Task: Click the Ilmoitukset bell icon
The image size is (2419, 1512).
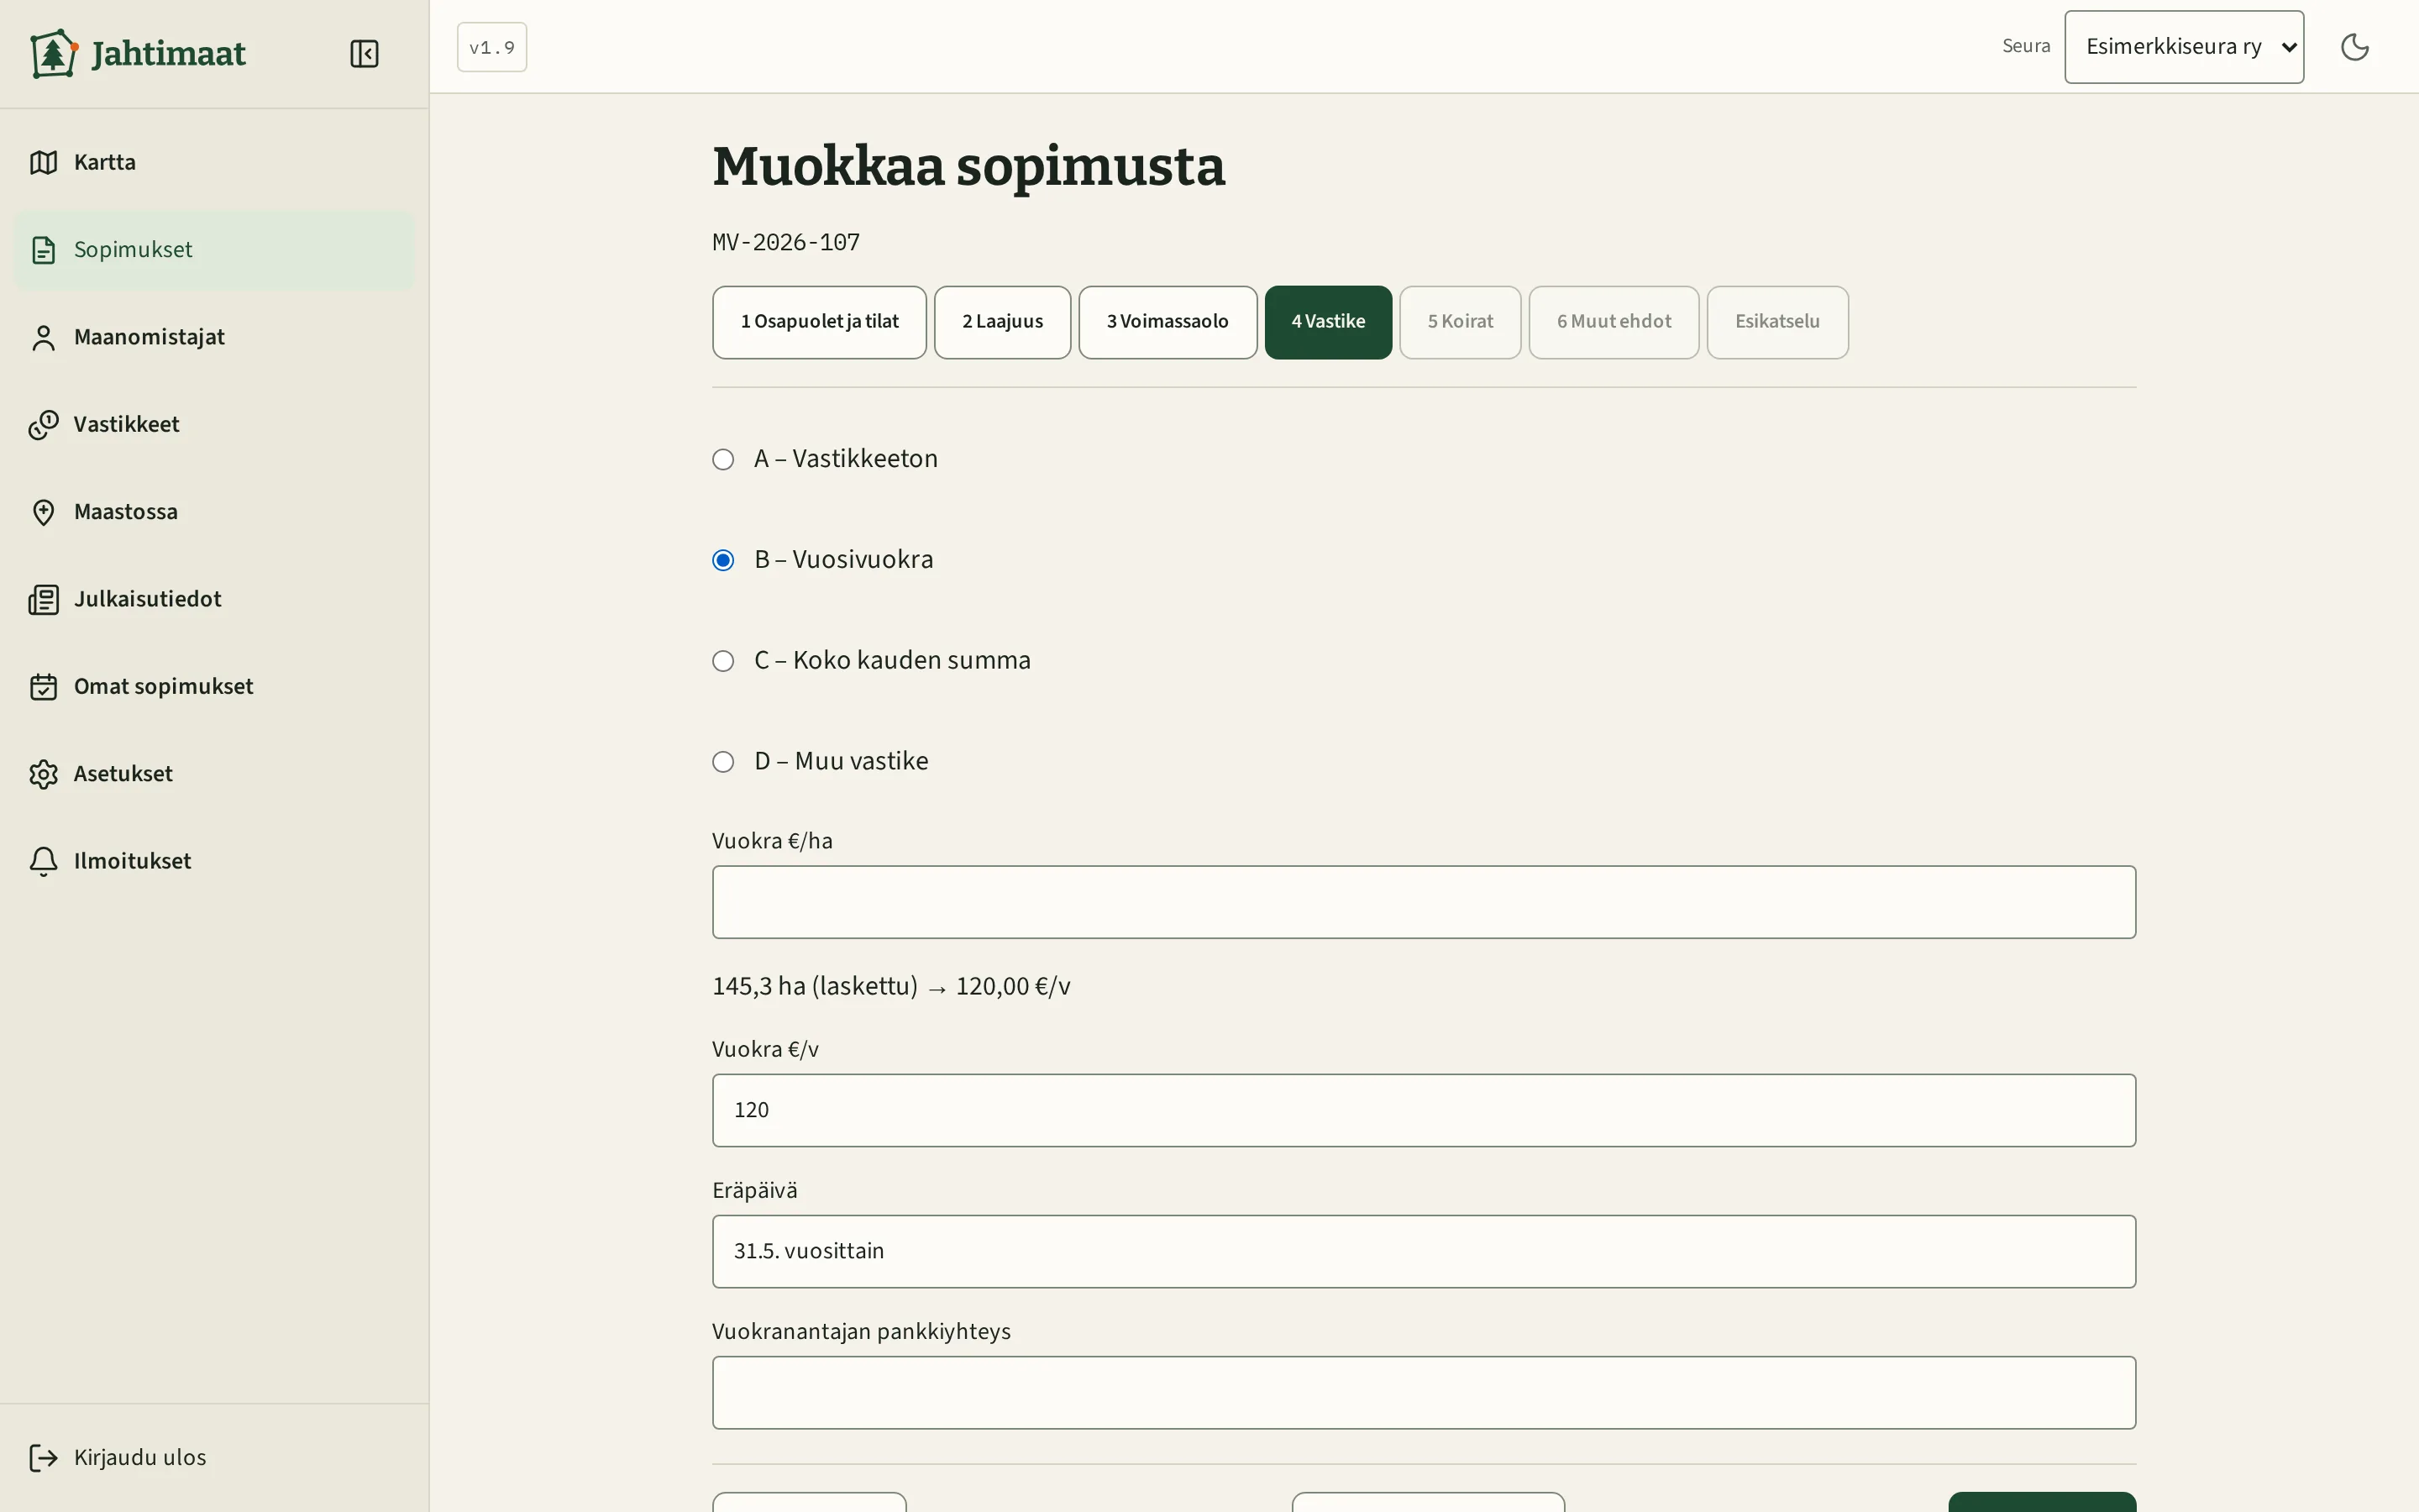Action: (43, 861)
